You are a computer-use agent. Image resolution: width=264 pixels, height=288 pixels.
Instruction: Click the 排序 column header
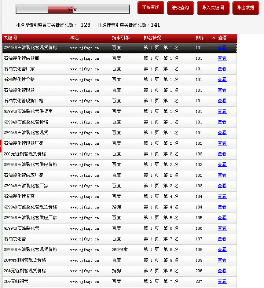point(200,38)
